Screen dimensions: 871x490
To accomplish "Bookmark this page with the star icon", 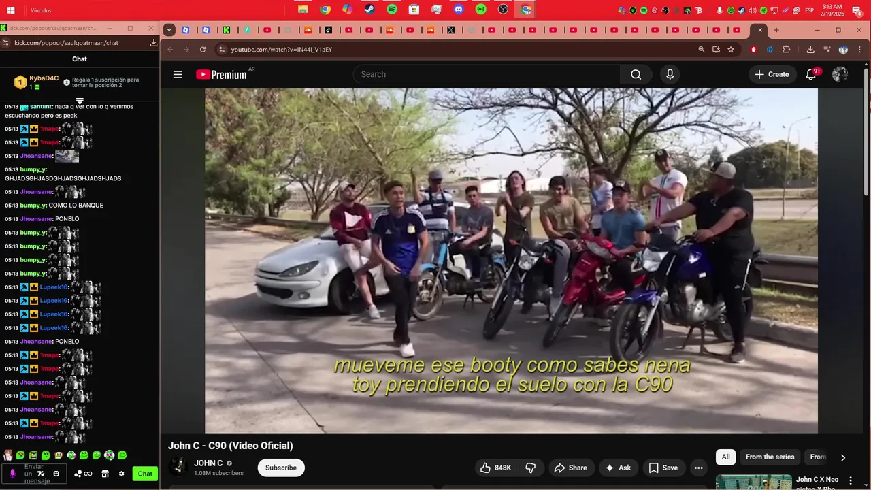I will point(731,50).
